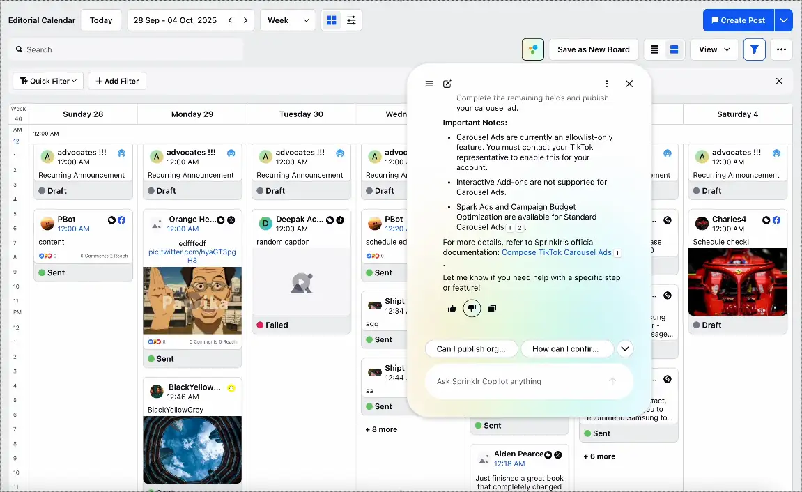Open Copilot conversation list hamburger icon
802x492 pixels.
pos(429,84)
